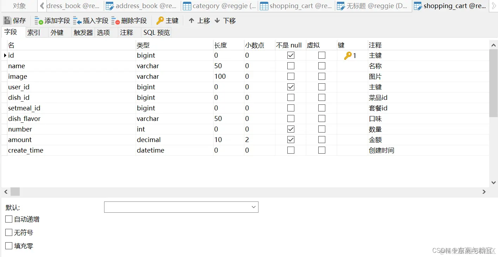498x257 pixels.
Task: Open the 默认 dropdown list
Action: click(254, 207)
